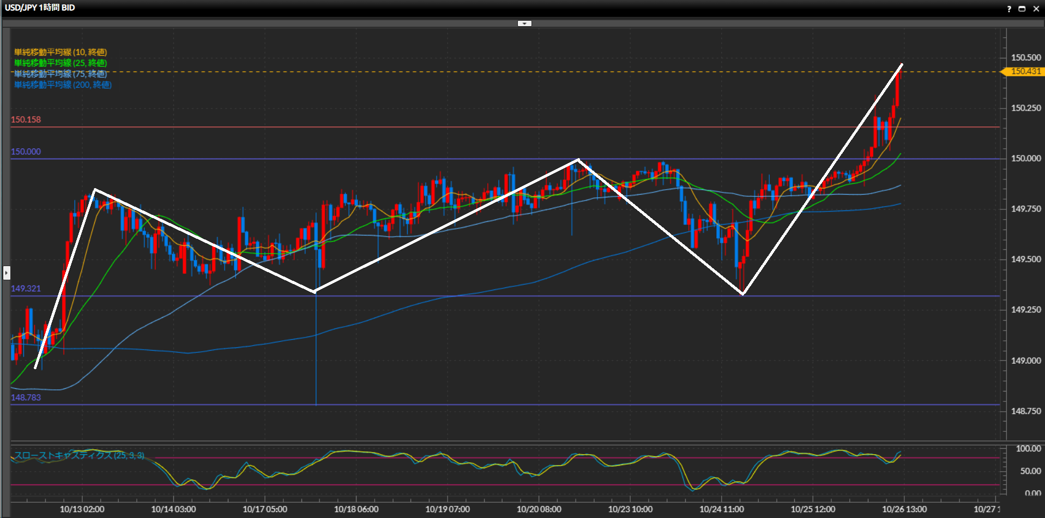Click the 10/26 13:00 time axis label
Image resolution: width=1045 pixels, height=518 pixels.
click(904, 509)
